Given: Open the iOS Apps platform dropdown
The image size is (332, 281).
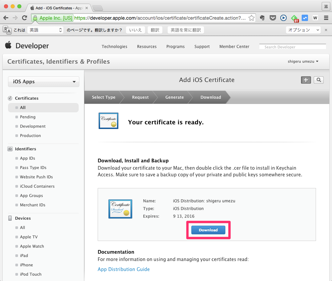Looking at the screenshot, I should (44, 82).
